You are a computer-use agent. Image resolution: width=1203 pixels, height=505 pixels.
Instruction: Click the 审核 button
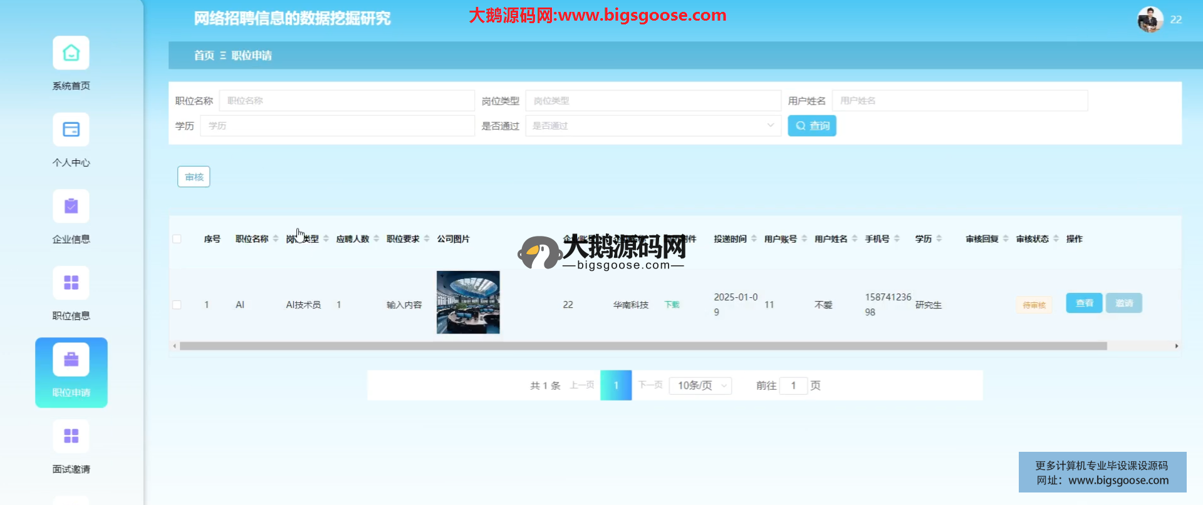coord(194,177)
